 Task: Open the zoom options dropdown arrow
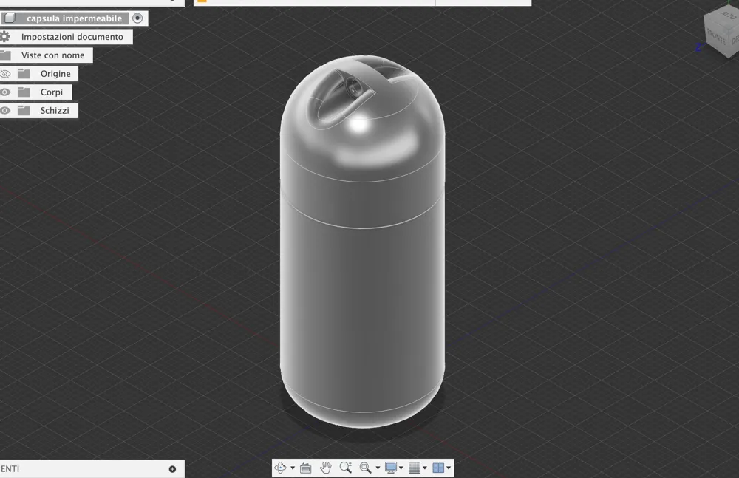coord(378,468)
